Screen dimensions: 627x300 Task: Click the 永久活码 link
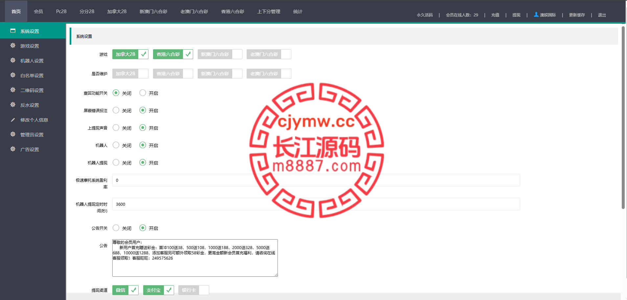point(425,15)
